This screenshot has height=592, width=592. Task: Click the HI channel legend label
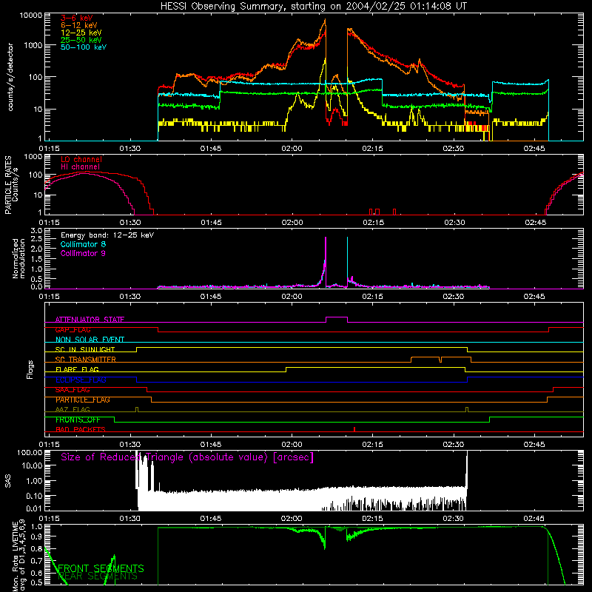click(x=81, y=167)
